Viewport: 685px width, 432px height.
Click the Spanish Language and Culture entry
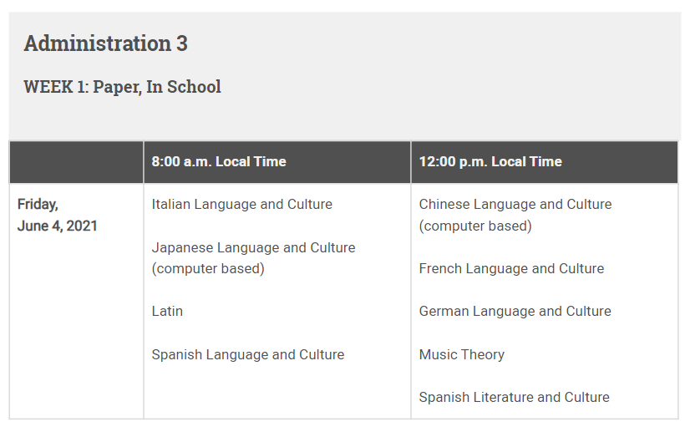[x=247, y=355]
